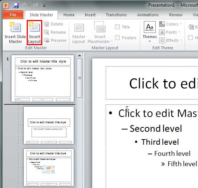Switch to the Slide Master tab
The width and height of the screenshot is (198, 188).
[x=41, y=15]
